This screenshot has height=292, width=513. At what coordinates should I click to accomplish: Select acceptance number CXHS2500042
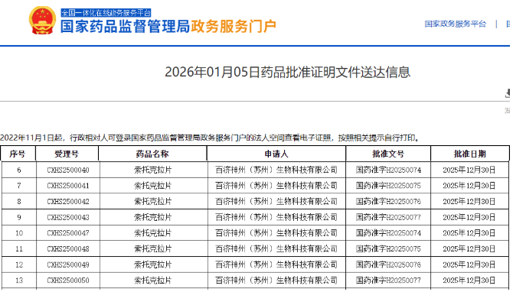coord(68,201)
